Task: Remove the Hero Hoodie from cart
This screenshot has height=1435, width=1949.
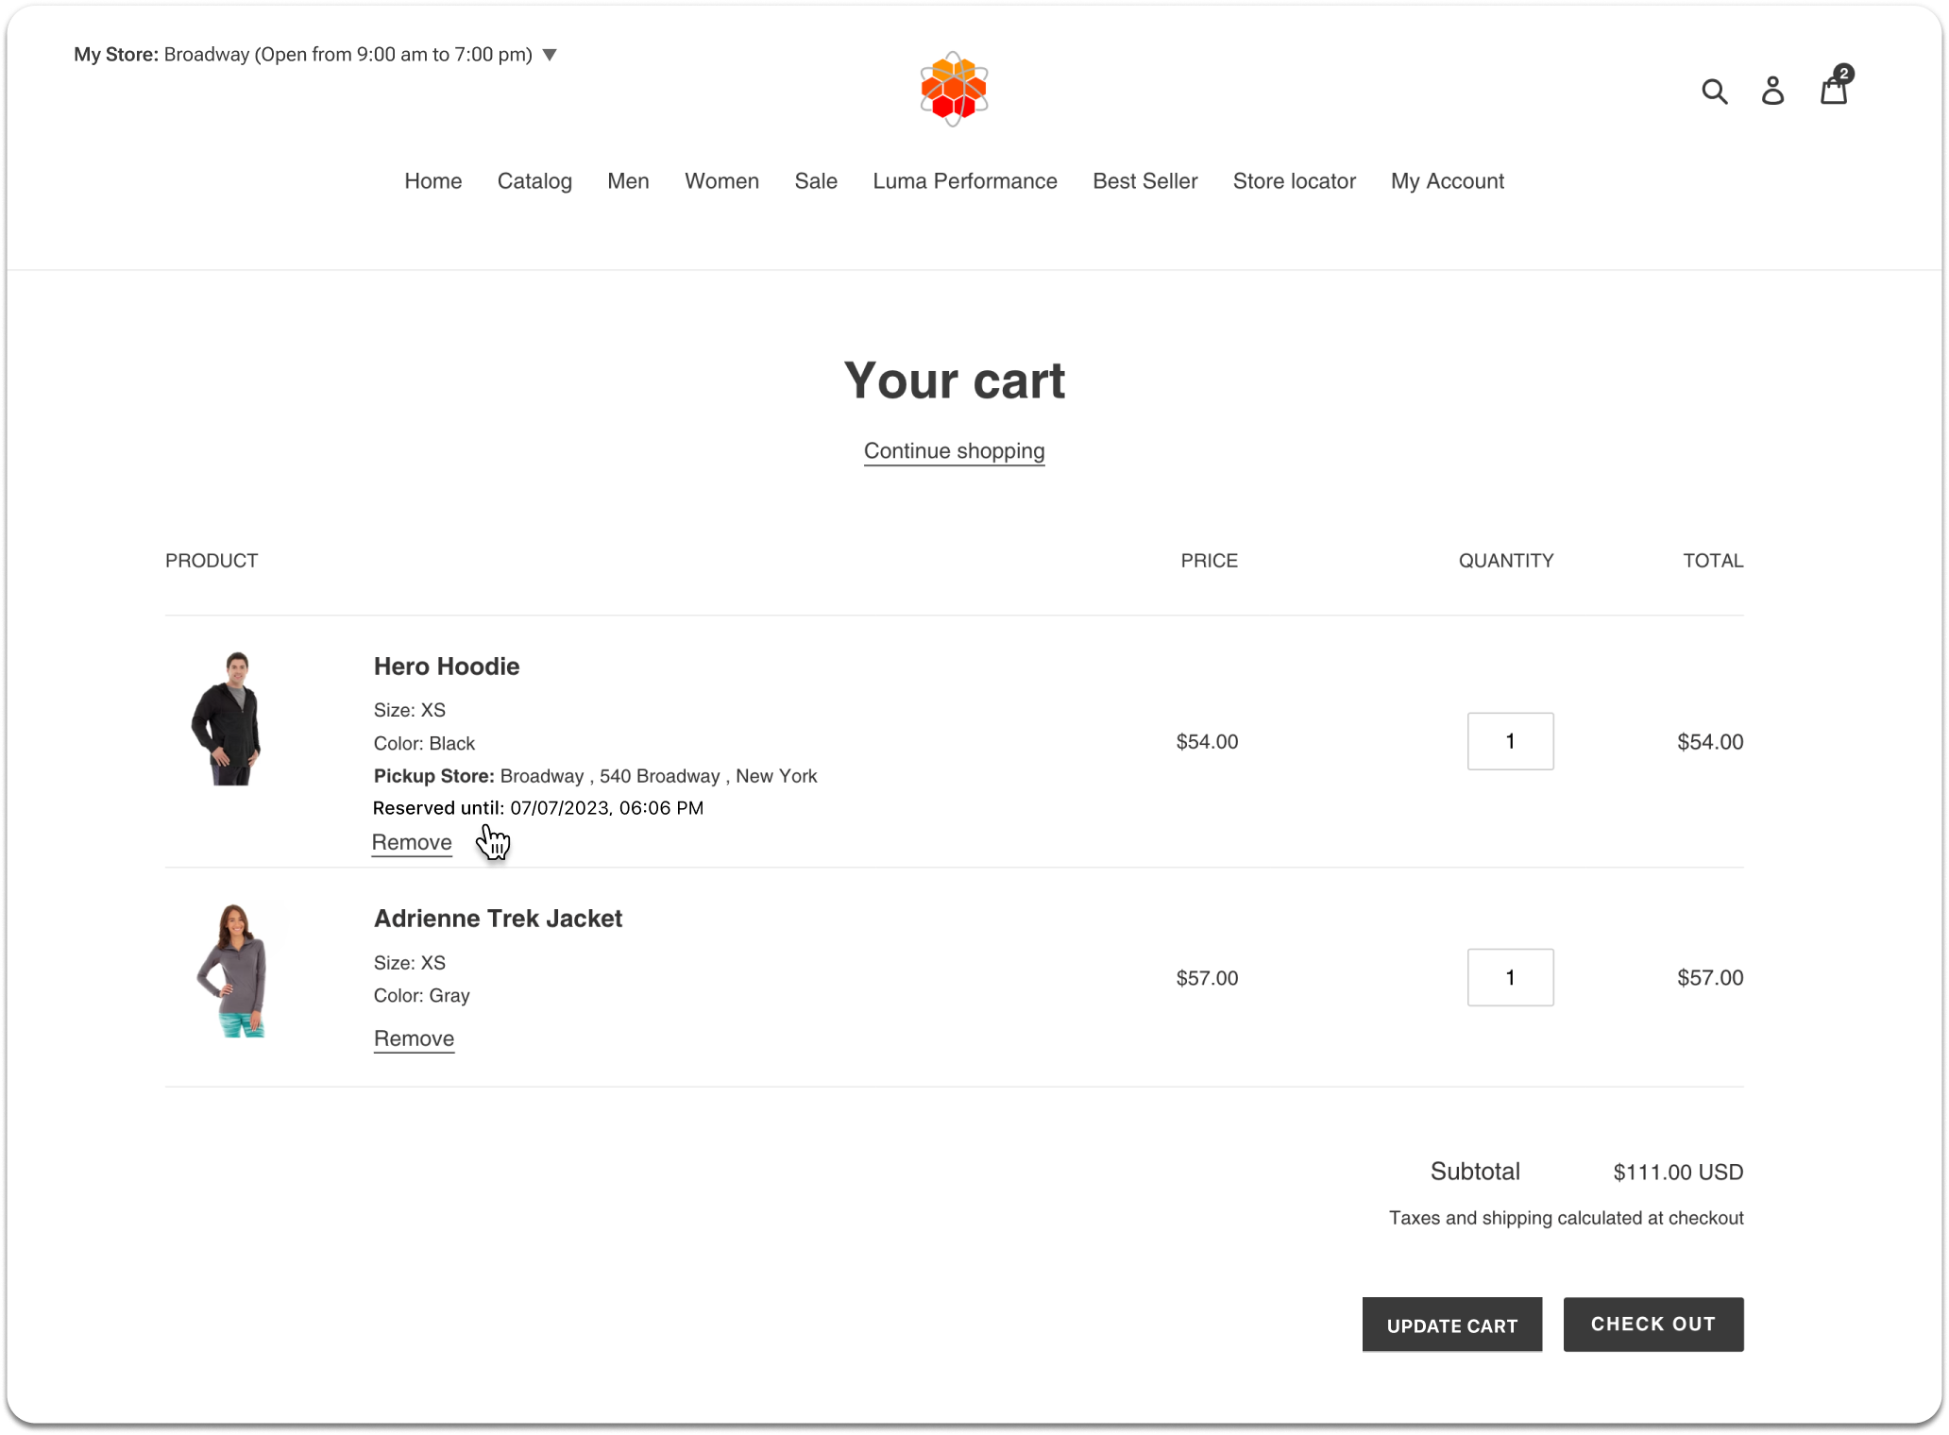Action: [x=412, y=842]
